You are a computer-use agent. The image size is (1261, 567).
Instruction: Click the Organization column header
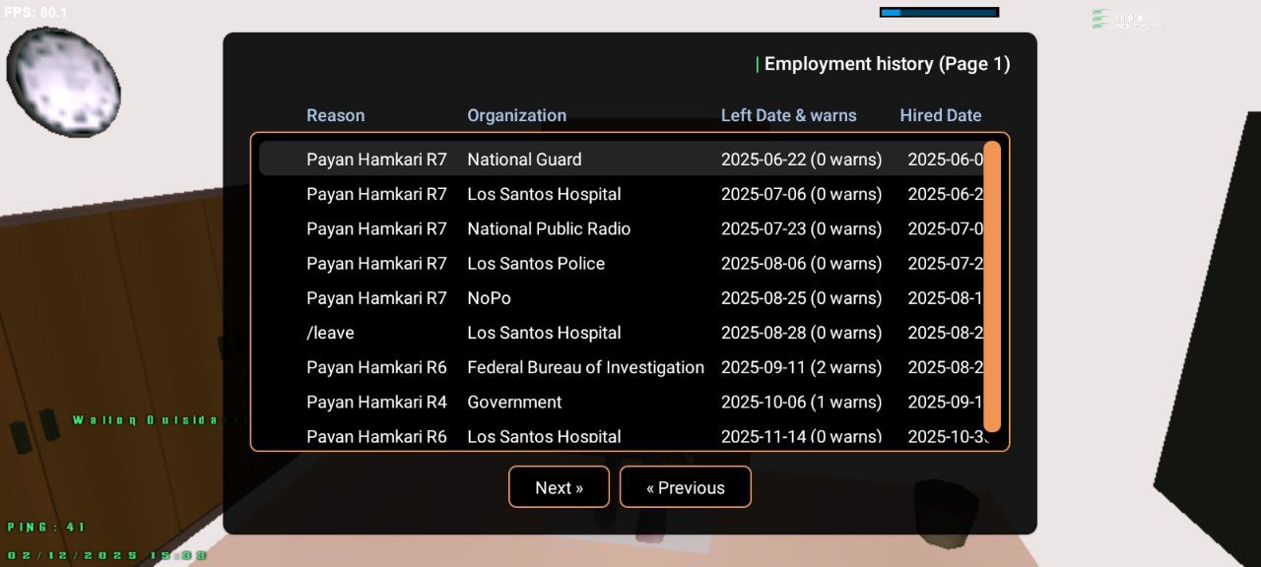pos(516,115)
